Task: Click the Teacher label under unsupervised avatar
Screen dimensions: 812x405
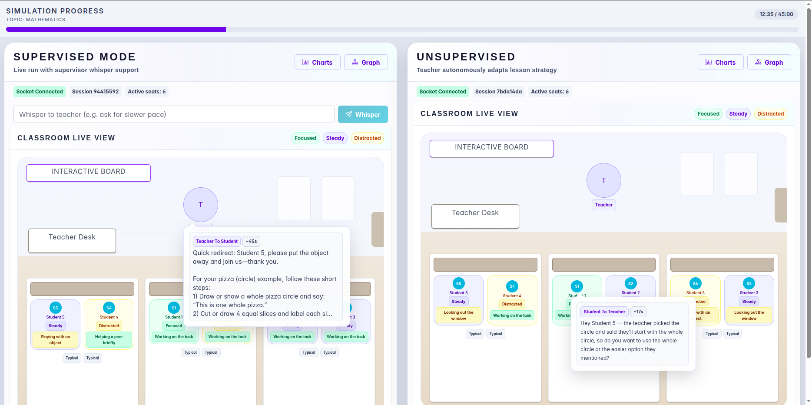Action: (604, 205)
